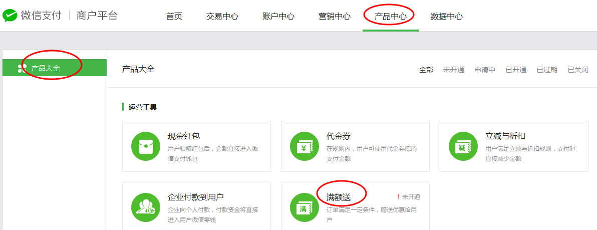Show 已开通 products

pos(516,70)
